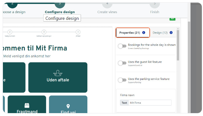
Task: Click the 'Text' prefix label of Firma navn
Action: [124, 103]
